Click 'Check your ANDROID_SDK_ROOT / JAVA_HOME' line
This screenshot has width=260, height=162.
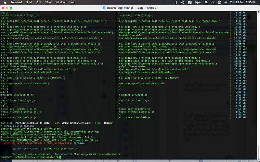click(50, 140)
